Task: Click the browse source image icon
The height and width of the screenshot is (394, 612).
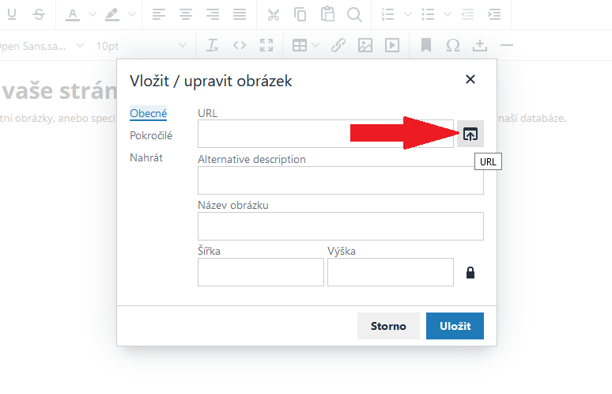Action: tap(470, 134)
